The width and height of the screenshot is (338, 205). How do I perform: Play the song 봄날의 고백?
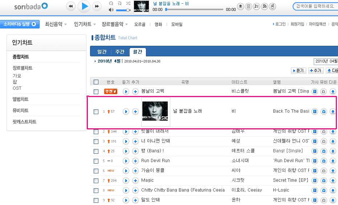click(126, 92)
